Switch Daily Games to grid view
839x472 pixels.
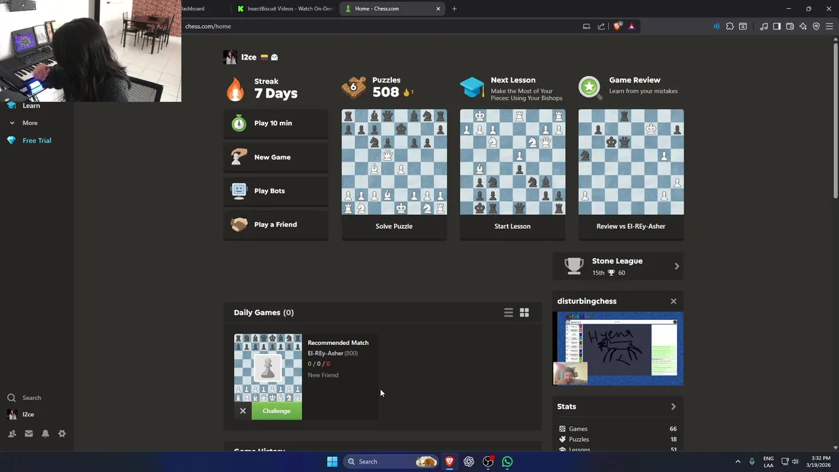(524, 313)
